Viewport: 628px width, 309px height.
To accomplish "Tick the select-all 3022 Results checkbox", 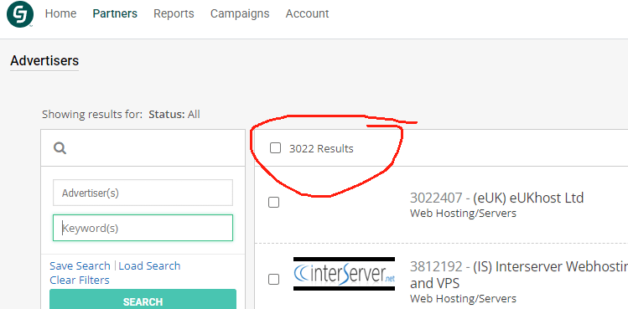I will click(275, 148).
